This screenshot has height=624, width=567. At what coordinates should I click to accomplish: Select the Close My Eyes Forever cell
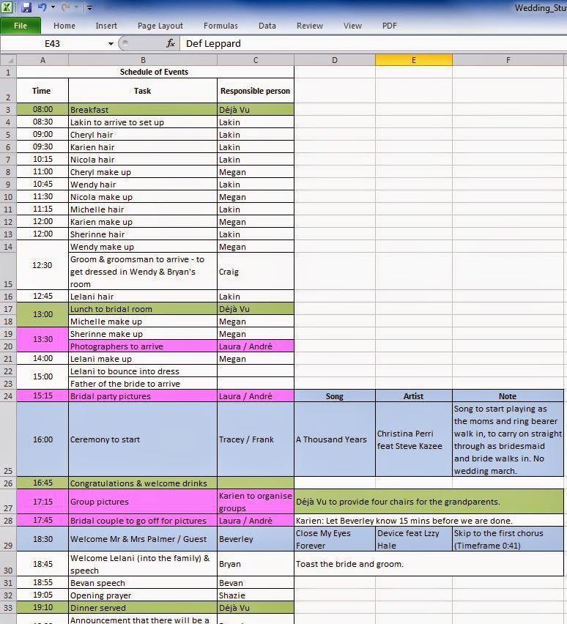pos(335,539)
